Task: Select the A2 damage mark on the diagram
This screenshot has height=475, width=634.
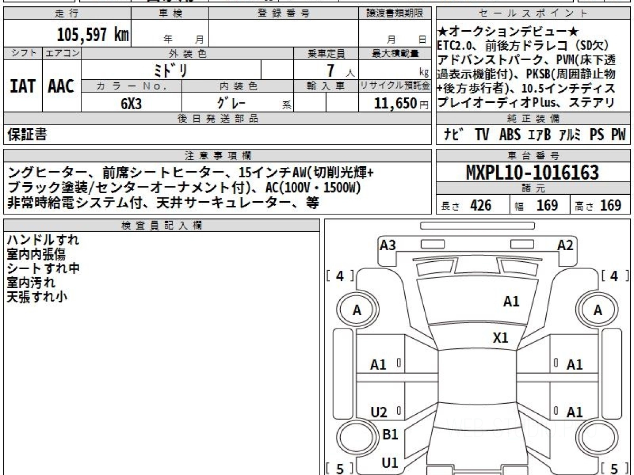Action: pos(565,245)
